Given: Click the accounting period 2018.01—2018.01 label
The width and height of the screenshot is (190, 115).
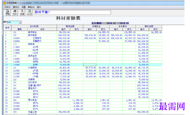Looking at the screenshot, I should 110,23.
